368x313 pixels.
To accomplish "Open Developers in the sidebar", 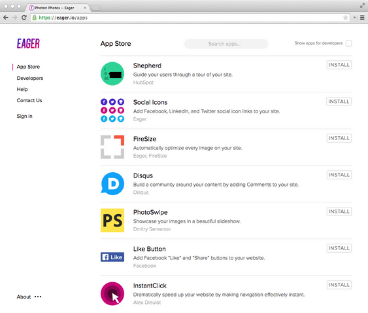I will 30,78.
